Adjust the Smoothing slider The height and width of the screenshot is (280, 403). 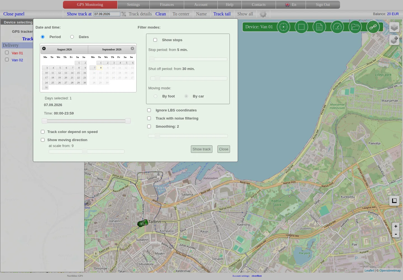click(188, 136)
